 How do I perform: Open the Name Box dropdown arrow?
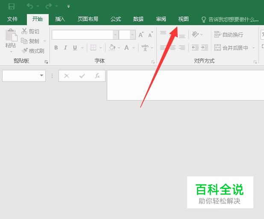pyautogui.click(x=41, y=75)
